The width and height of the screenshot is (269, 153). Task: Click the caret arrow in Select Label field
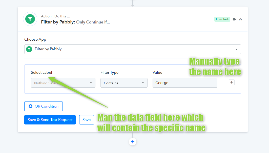[x=91, y=83]
